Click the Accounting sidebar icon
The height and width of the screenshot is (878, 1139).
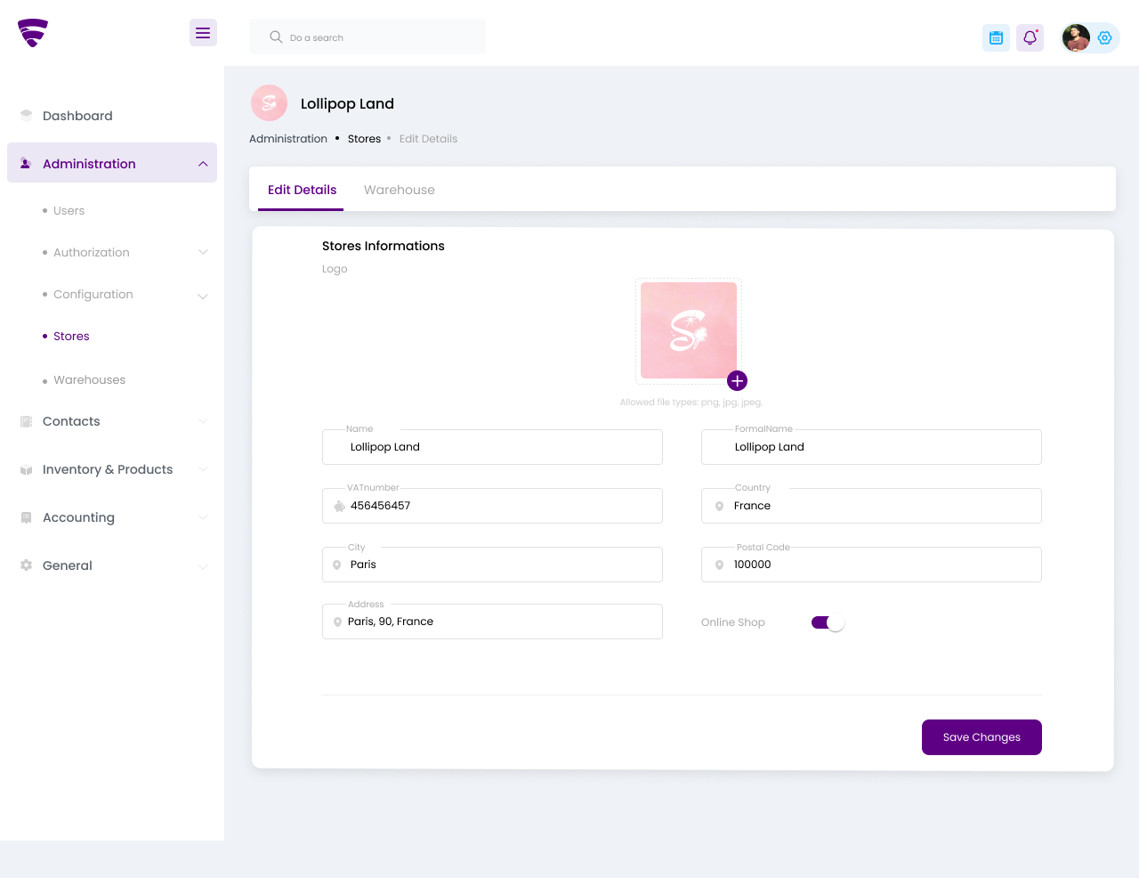[x=26, y=517]
